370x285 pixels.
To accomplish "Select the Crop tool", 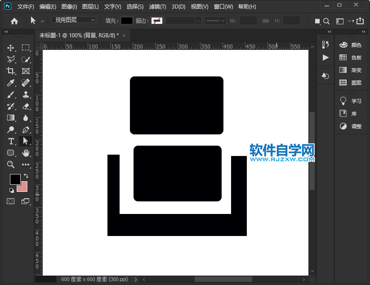I will coord(11,71).
